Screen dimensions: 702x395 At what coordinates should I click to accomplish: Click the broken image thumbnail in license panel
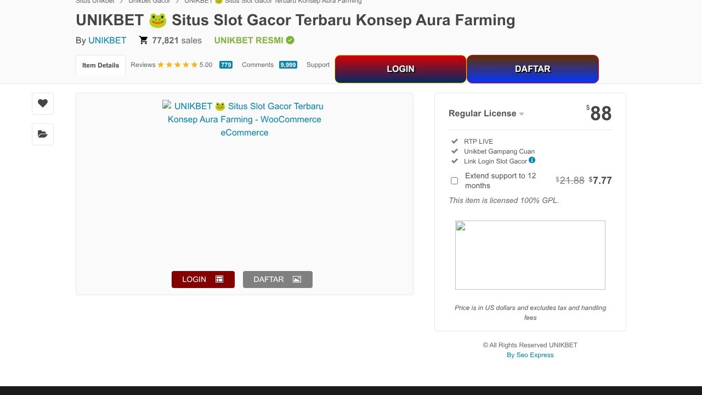pos(530,255)
